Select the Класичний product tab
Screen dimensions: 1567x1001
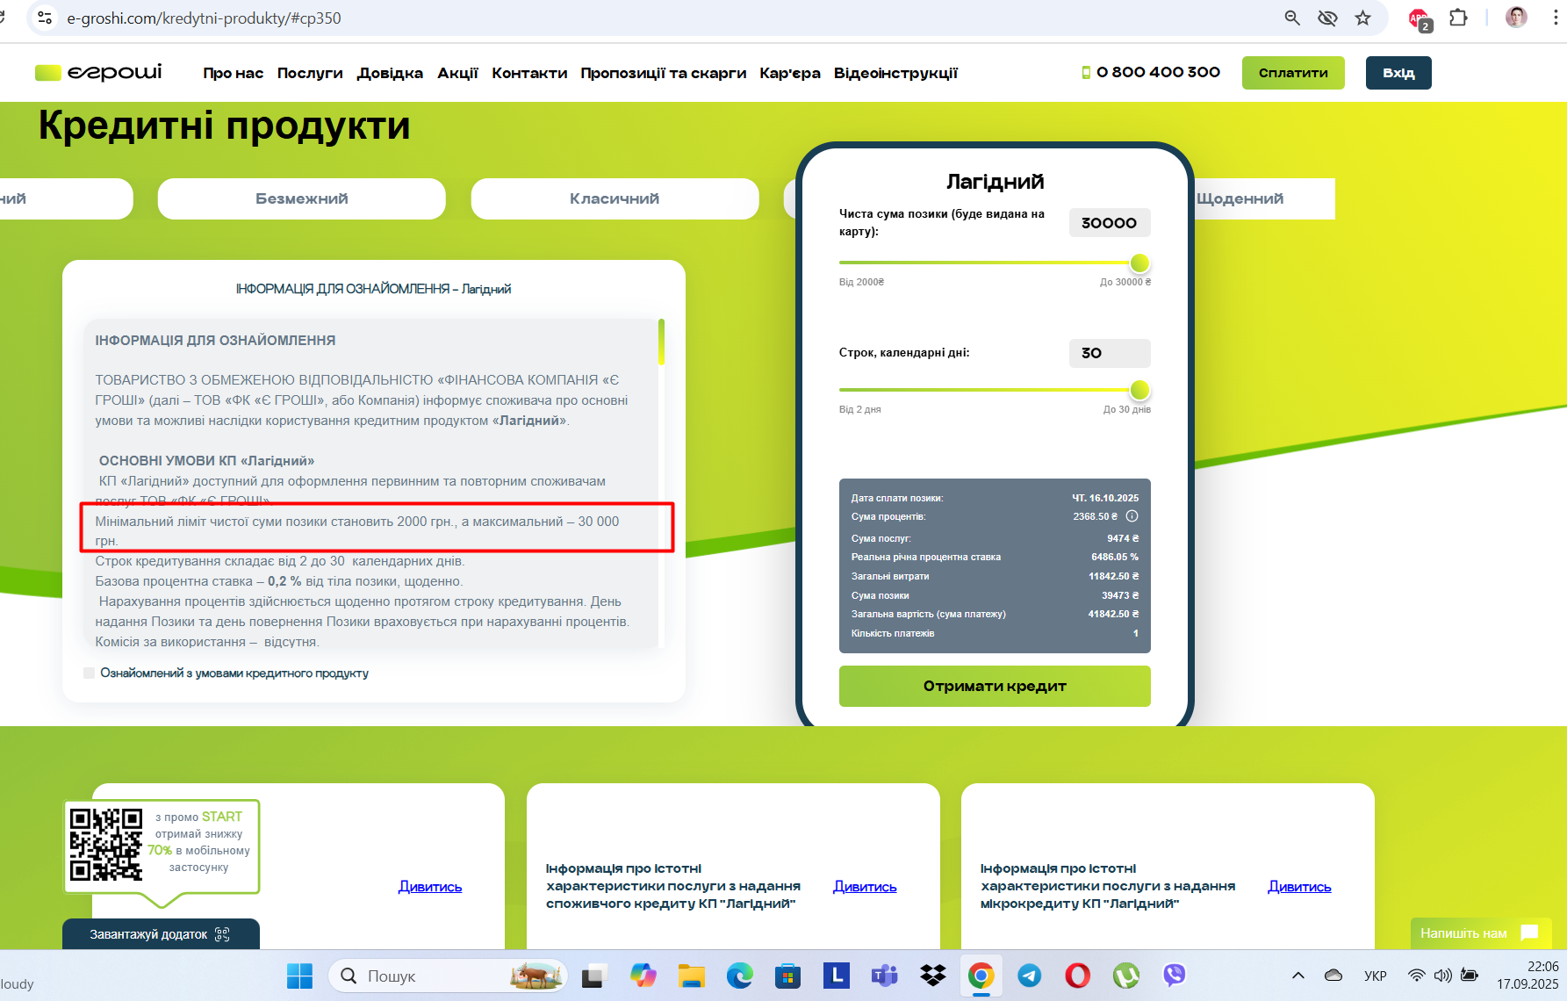pos(615,198)
